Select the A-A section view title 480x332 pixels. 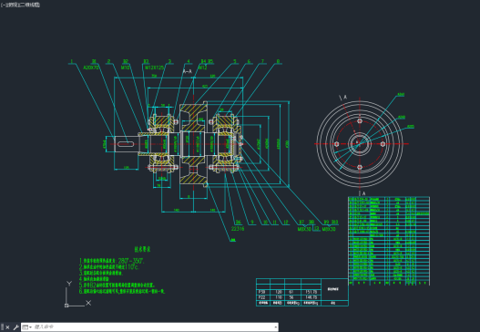(x=187, y=71)
